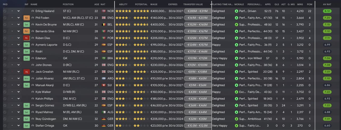Open the selection dropdown chevron for Julián Álvarez
This screenshot has height=130, width=341.
pyautogui.click(x=18, y=79)
